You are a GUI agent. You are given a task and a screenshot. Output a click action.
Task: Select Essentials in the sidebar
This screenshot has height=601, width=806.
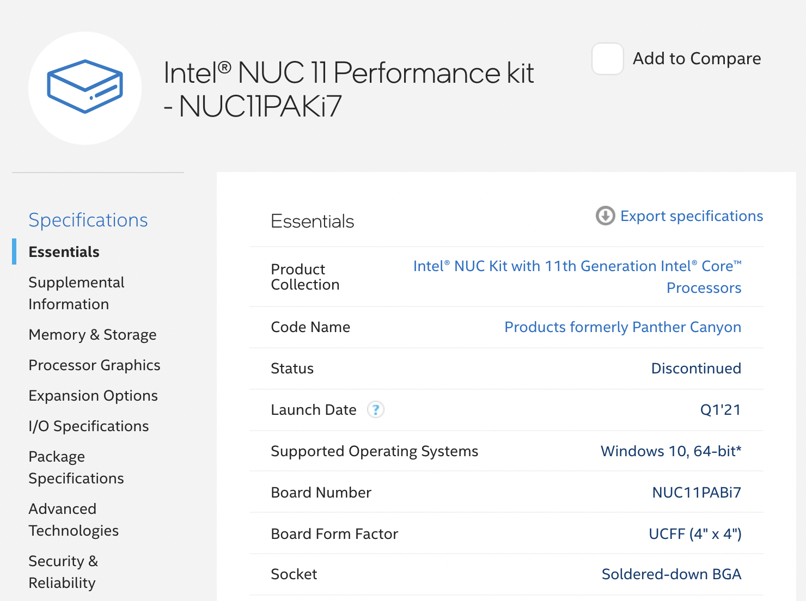[x=64, y=252]
